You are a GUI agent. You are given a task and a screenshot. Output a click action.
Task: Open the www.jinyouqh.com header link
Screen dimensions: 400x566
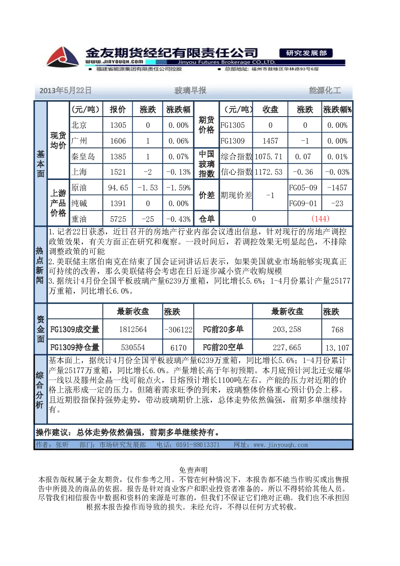click(x=114, y=62)
